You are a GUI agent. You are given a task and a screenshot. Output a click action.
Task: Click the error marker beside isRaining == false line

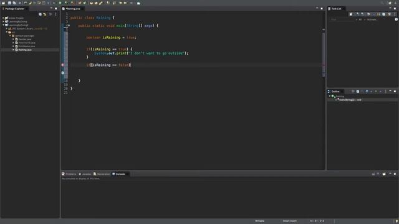[63, 65]
